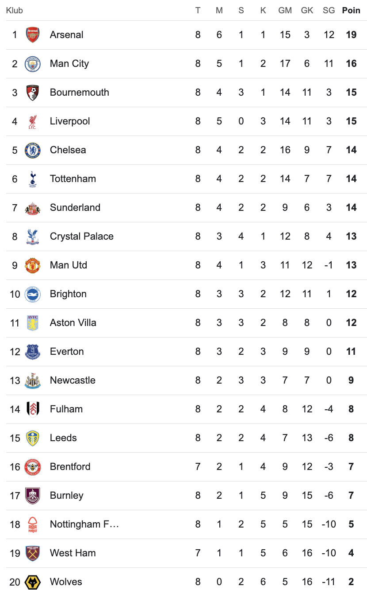Select the Newcastle team name
This screenshot has width=367, height=590.
click(x=73, y=380)
